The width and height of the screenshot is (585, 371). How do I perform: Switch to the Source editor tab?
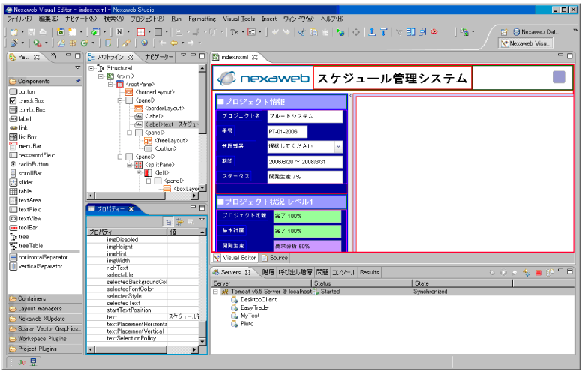pyautogui.click(x=274, y=258)
